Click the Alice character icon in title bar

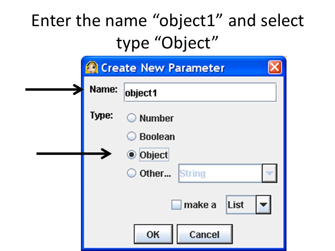[92, 67]
